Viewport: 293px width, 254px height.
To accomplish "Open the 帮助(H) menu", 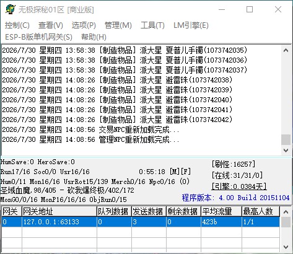I will (x=94, y=37).
